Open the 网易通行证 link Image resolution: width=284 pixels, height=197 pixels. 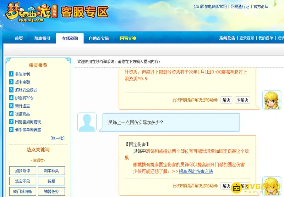coord(240,7)
